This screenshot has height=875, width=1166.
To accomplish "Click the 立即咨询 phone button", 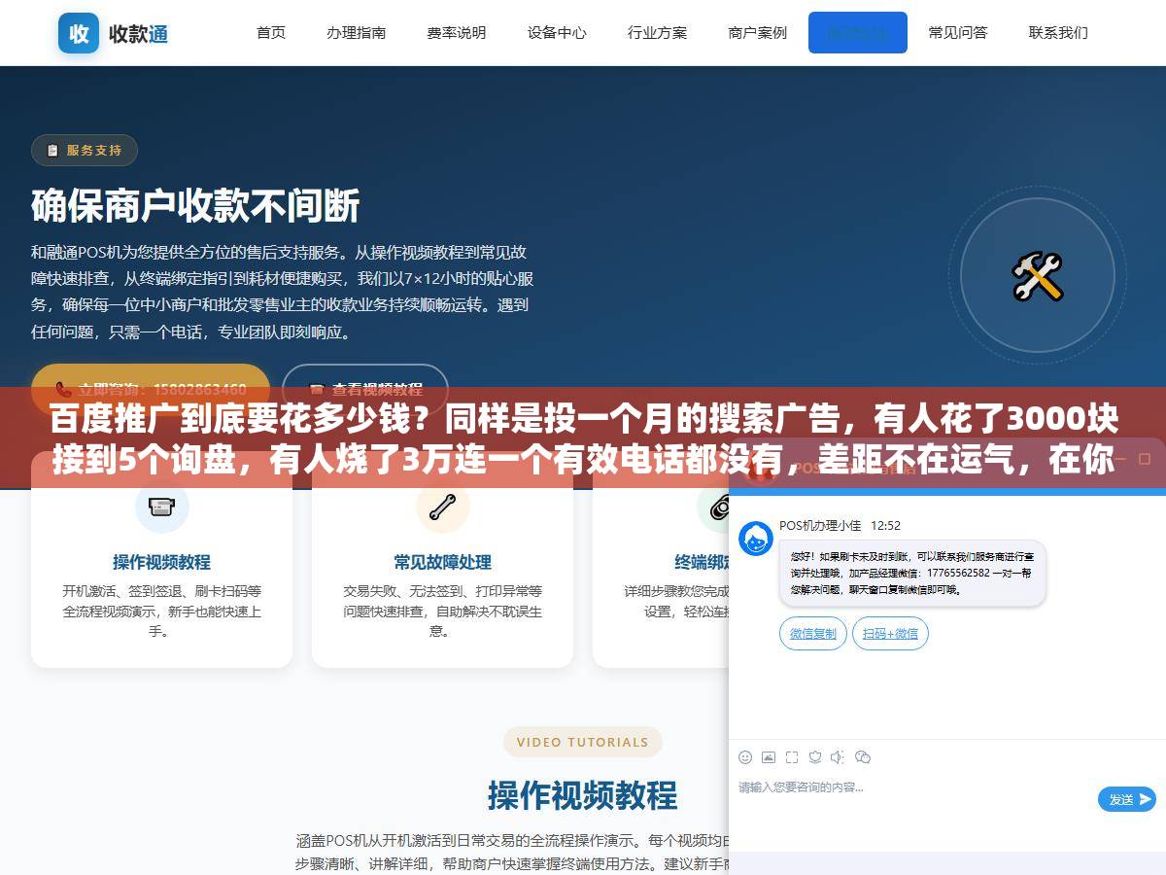I will click(151, 389).
